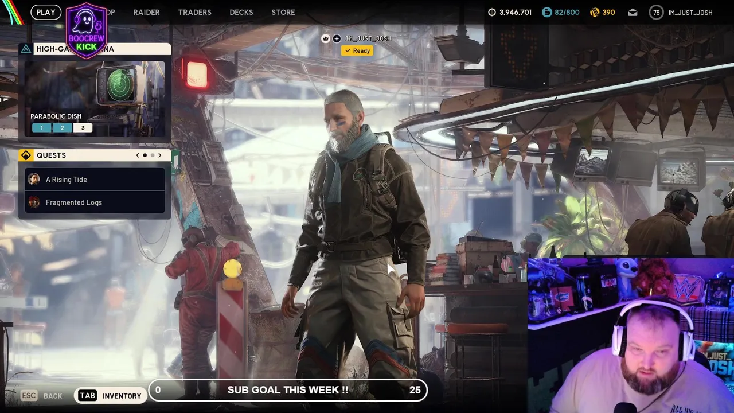Click the IM_JUST_JOSH name above the character
Viewport: 734px width, 413px height.
tap(368, 38)
